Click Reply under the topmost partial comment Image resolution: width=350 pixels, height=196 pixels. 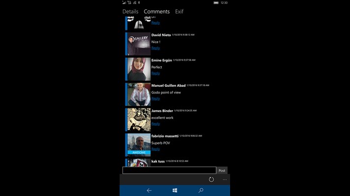[155, 23]
